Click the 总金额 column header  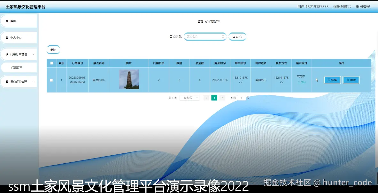pos(200,63)
